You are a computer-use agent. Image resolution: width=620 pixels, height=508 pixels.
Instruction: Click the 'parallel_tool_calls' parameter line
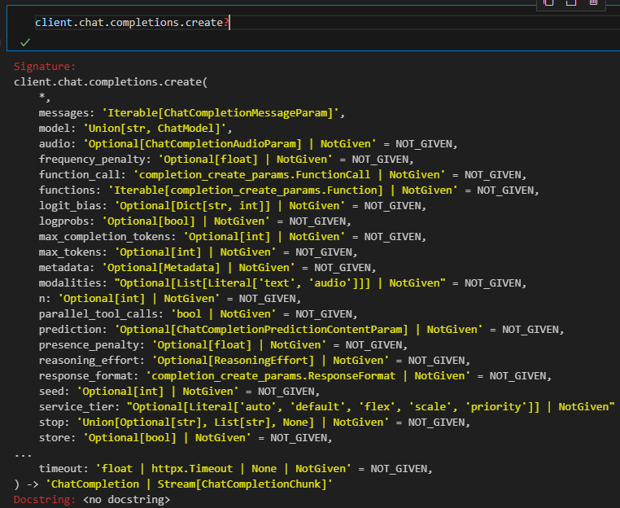click(198, 314)
